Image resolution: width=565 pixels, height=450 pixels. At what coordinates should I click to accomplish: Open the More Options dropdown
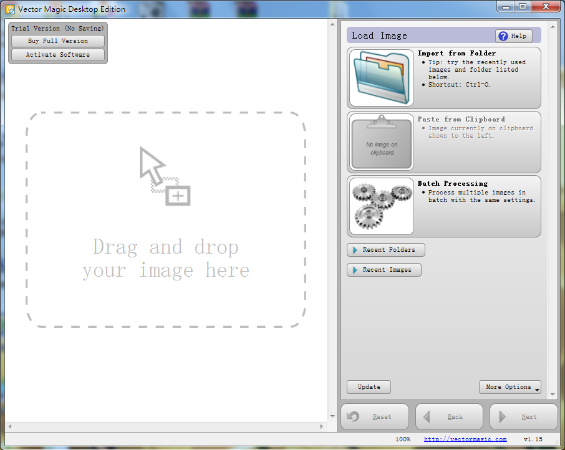[509, 387]
